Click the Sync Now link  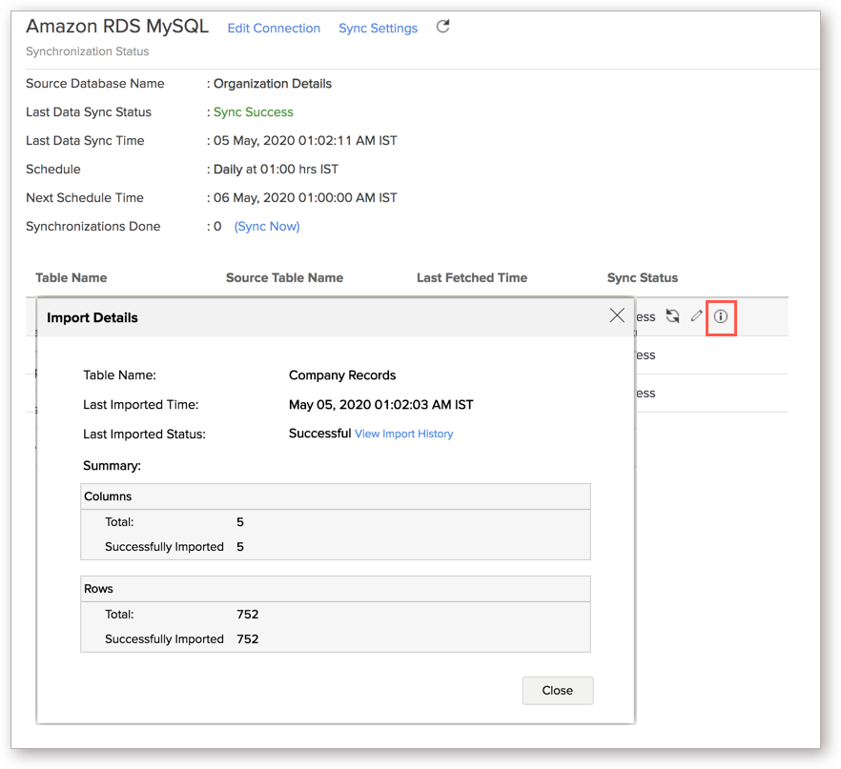point(267,227)
